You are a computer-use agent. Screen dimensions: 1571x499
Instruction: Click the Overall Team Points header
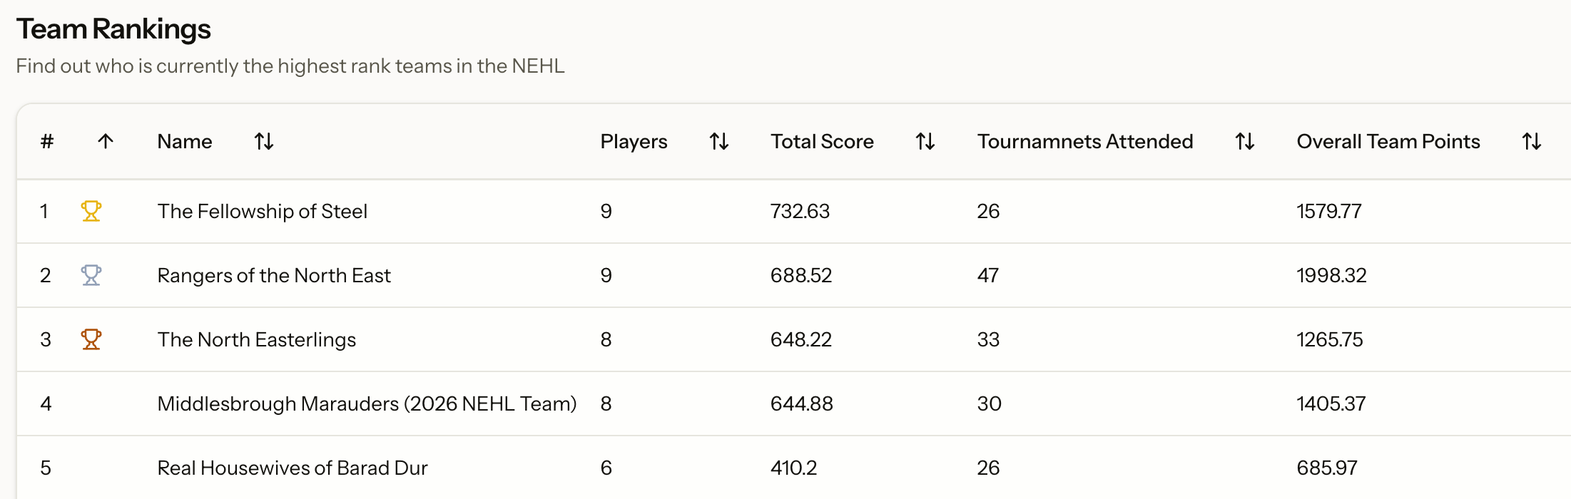(1388, 141)
